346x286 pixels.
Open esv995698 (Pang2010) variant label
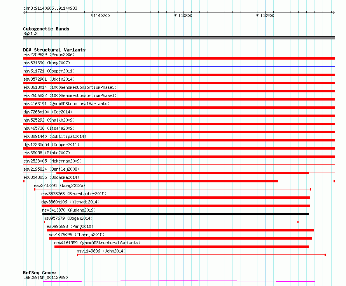[x=70, y=226]
